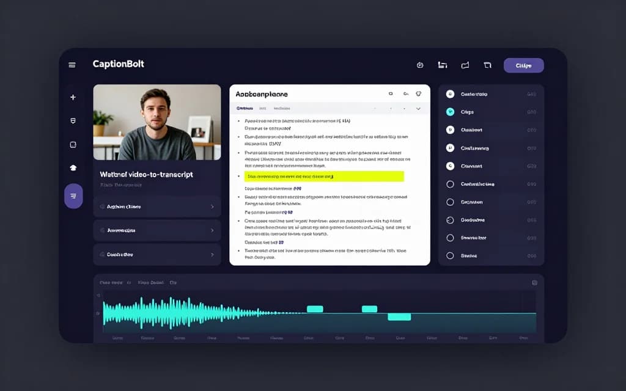Select the graduation cap sidebar icon
626x391 pixels.
tap(73, 168)
